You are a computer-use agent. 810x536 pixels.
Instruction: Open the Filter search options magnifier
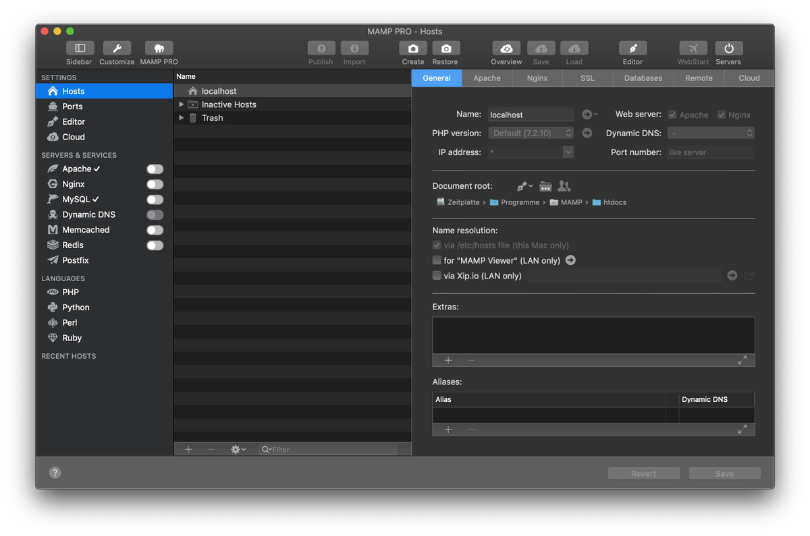pos(266,450)
